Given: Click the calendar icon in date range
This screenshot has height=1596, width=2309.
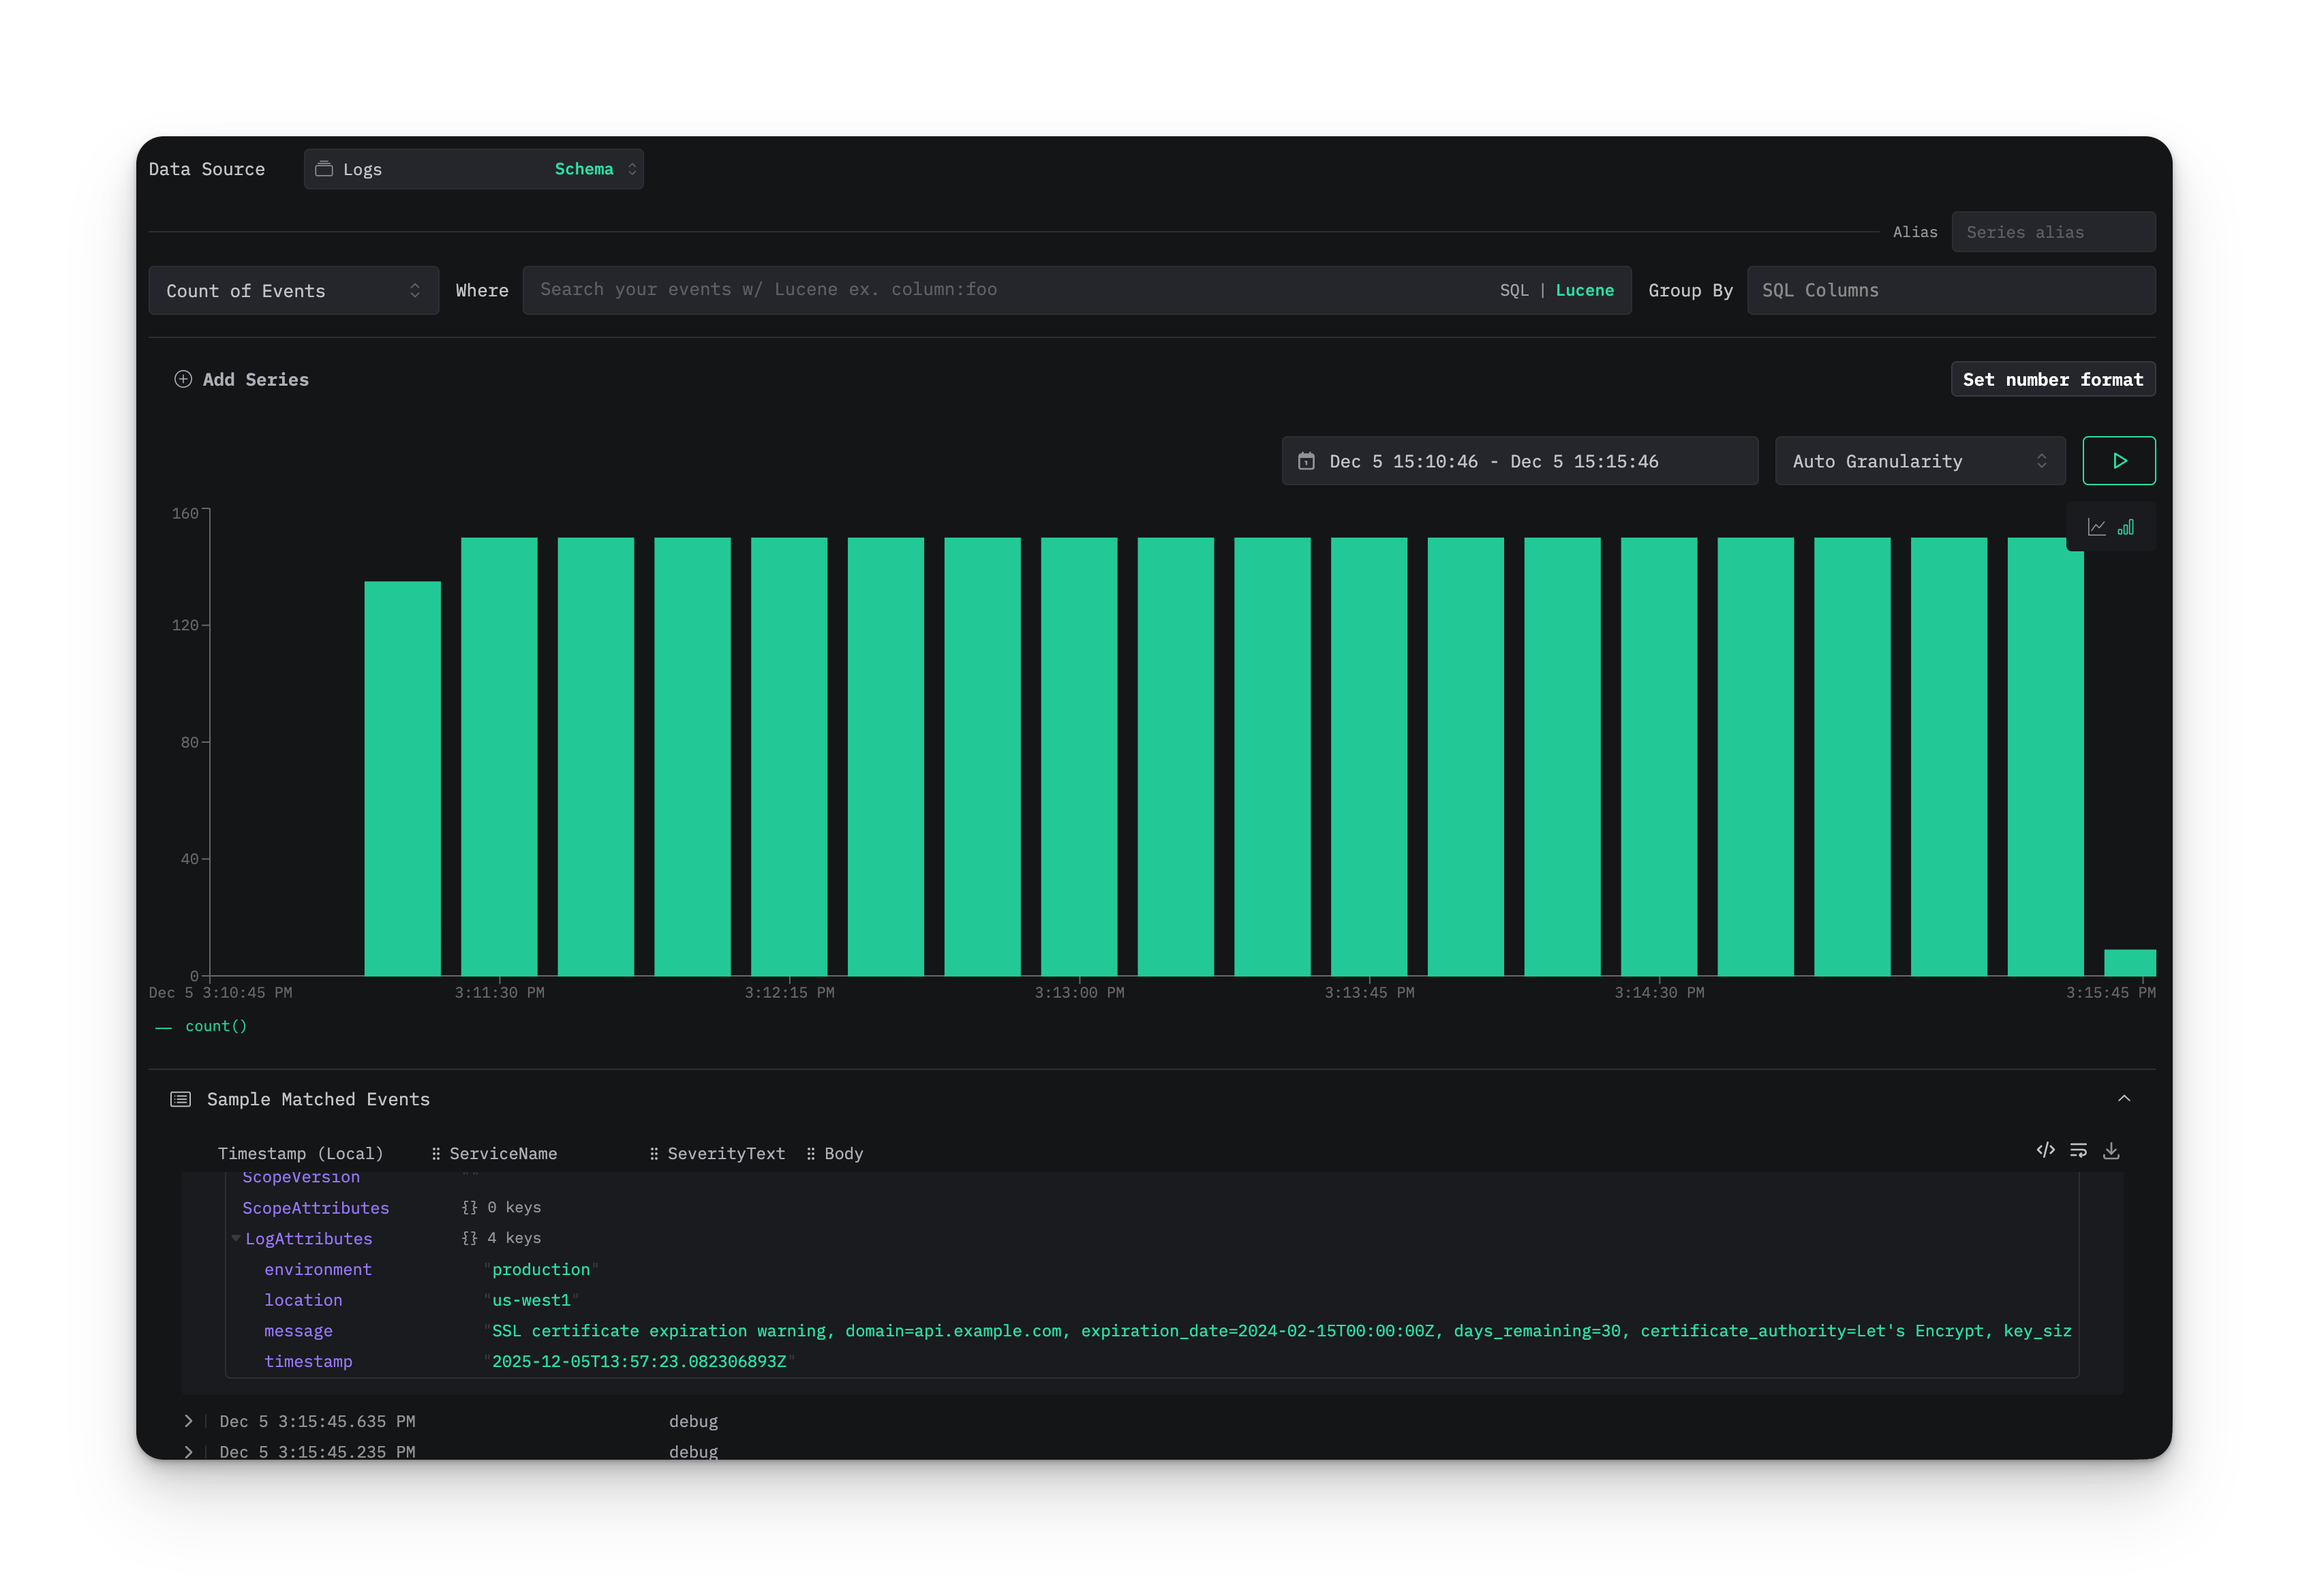Looking at the screenshot, I should 1306,461.
